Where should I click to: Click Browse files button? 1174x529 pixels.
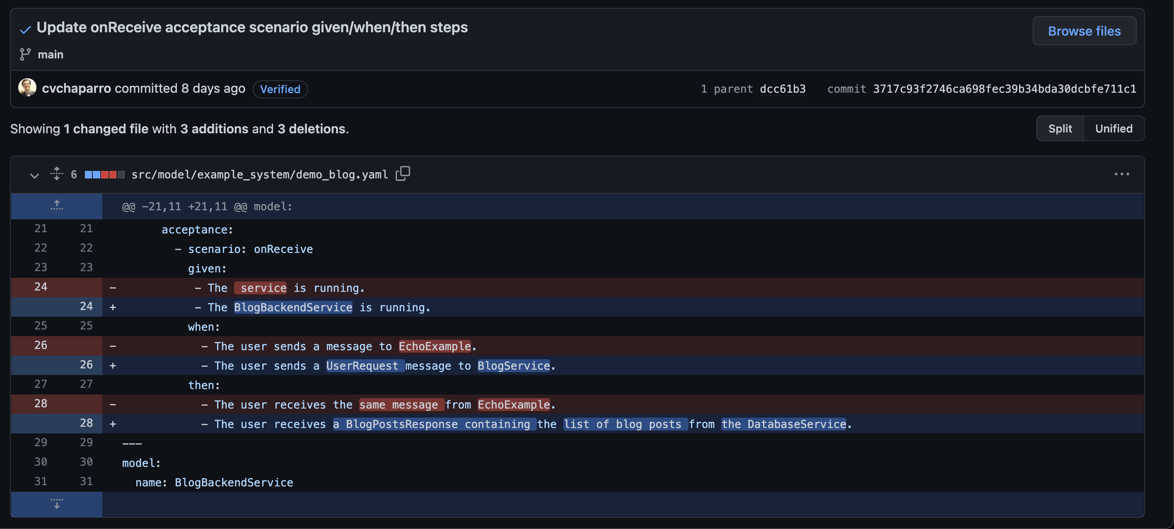(x=1085, y=31)
